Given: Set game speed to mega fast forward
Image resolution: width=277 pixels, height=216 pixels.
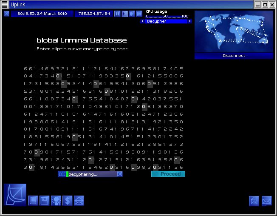Looking at the screenshot, I should tap(139, 14).
